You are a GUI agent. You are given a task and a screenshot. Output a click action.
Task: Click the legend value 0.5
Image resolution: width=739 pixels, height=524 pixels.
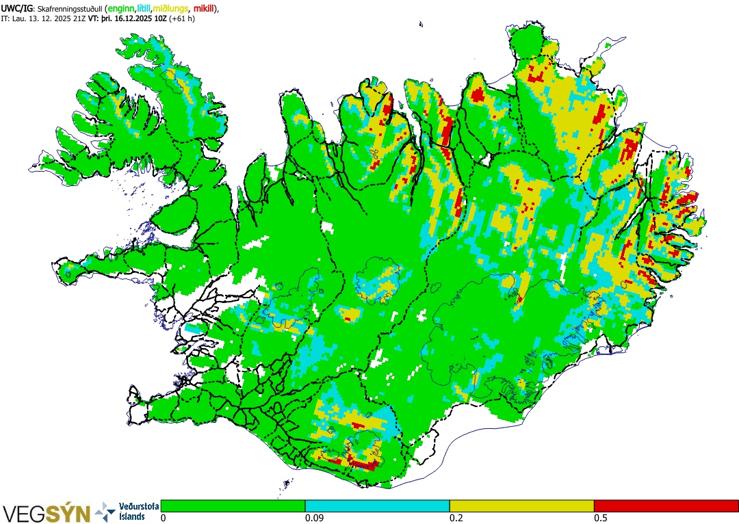[x=600, y=519]
